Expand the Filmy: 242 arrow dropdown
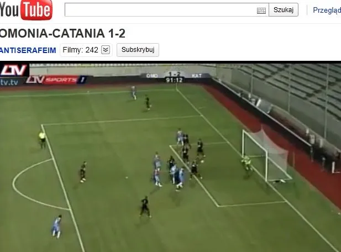This screenshot has width=341, height=252. [106, 50]
